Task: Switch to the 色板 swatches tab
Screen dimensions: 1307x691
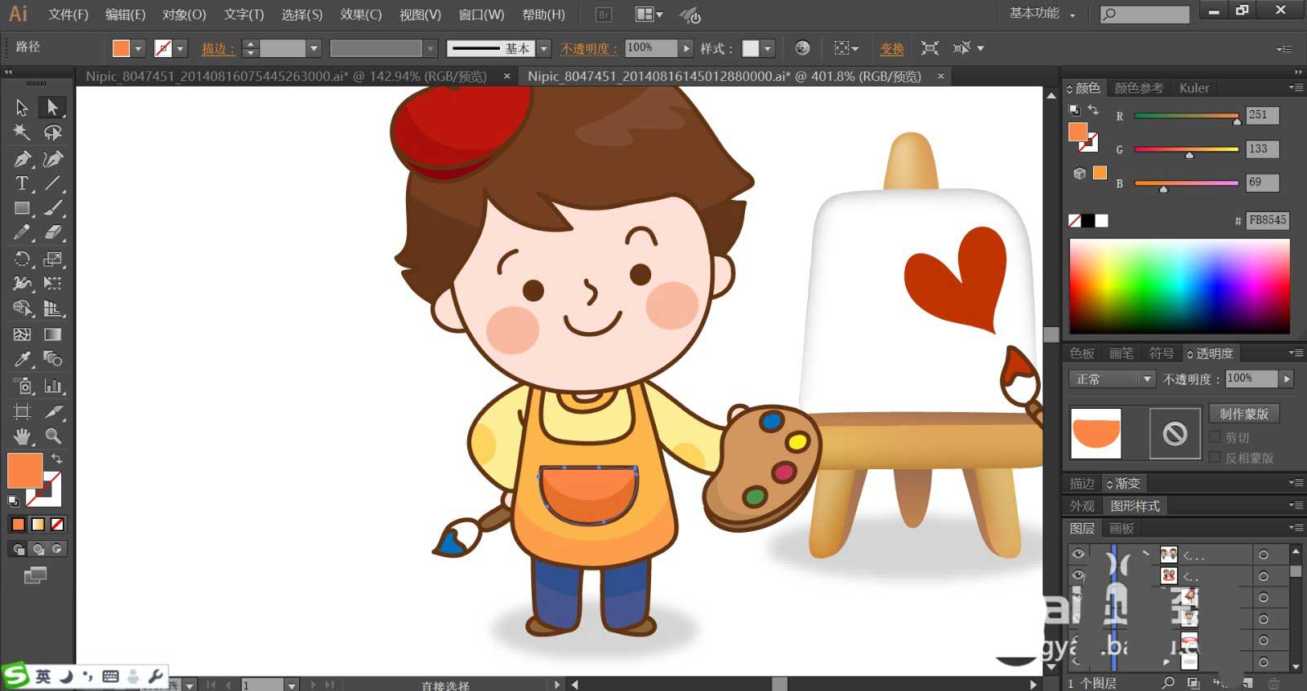Action: 1082,353
